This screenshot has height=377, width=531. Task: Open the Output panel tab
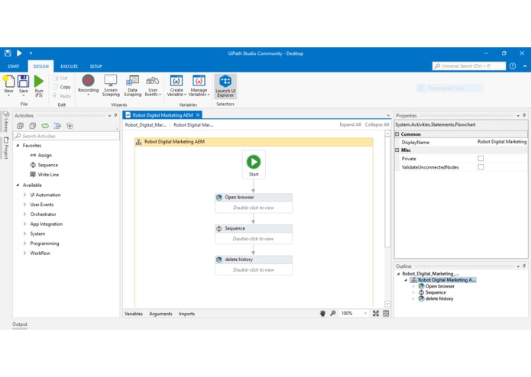[20, 324]
